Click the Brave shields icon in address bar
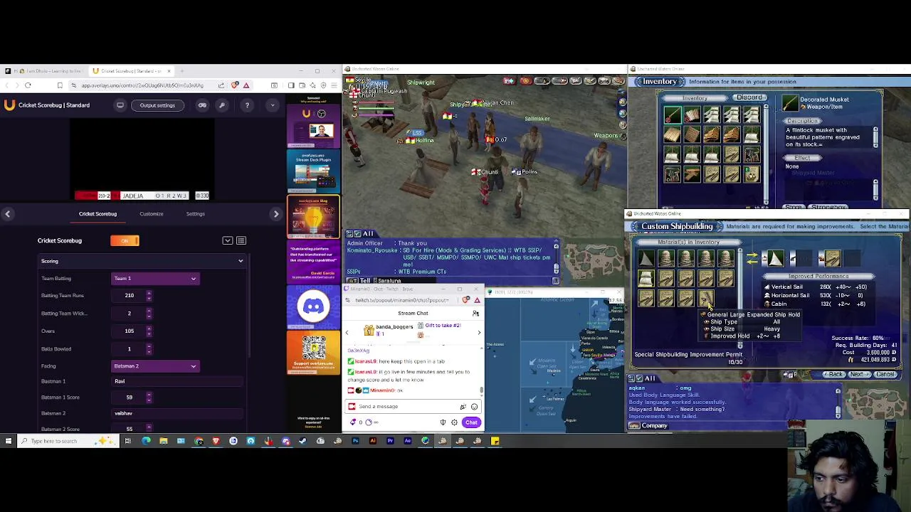Image resolution: width=911 pixels, height=512 pixels. [236, 85]
